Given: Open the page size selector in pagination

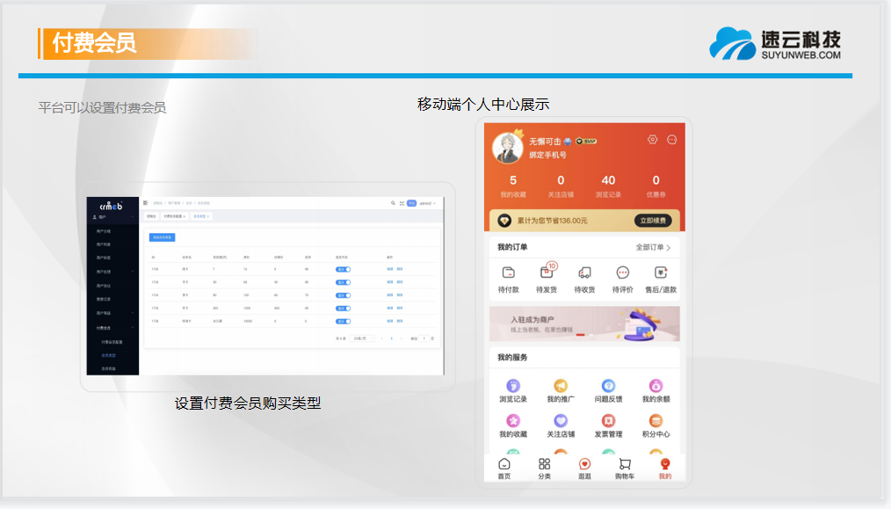Looking at the screenshot, I should click(x=361, y=338).
